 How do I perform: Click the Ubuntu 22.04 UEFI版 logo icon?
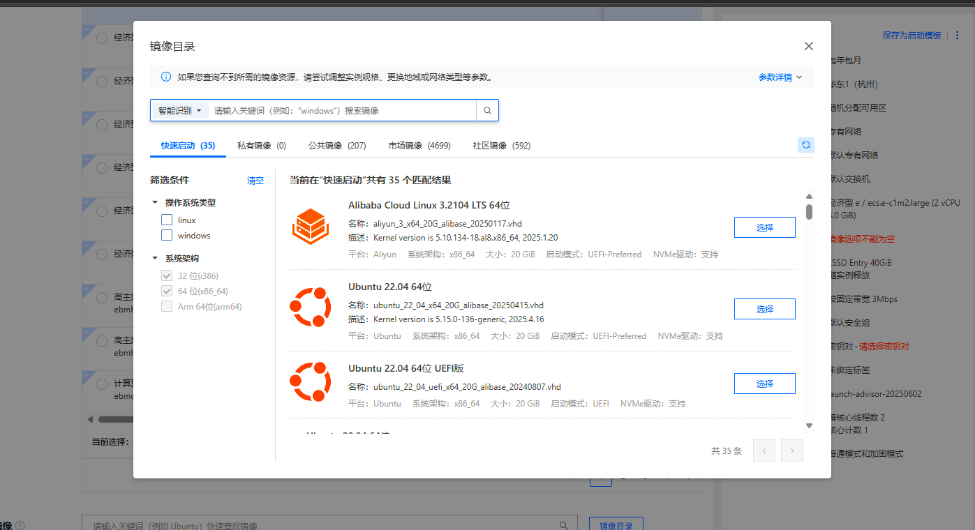(310, 381)
